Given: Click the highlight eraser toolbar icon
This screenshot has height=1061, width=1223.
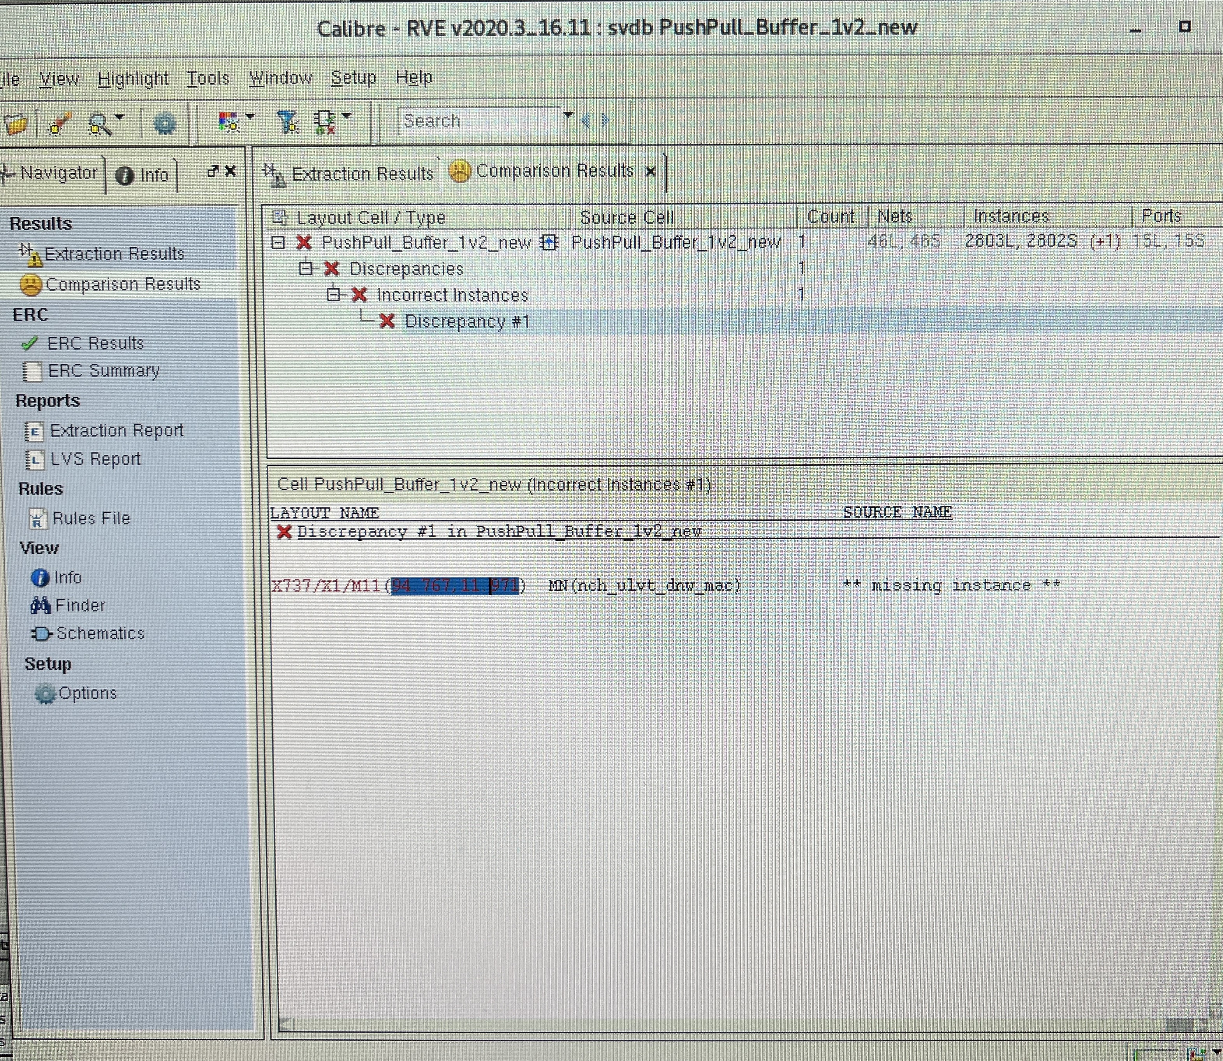Looking at the screenshot, I should [60, 124].
